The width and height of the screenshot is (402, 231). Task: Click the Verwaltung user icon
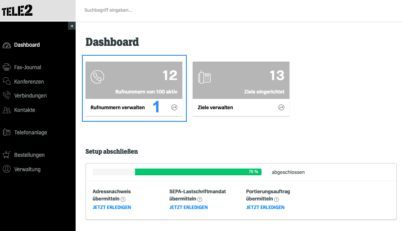click(7, 169)
